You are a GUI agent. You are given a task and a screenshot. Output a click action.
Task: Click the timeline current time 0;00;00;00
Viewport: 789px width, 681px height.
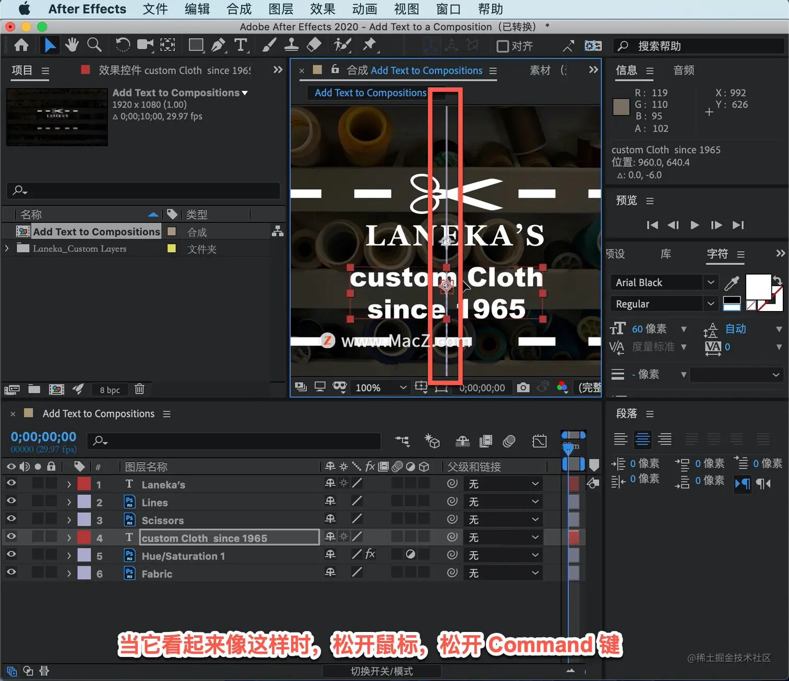tap(43, 437)
